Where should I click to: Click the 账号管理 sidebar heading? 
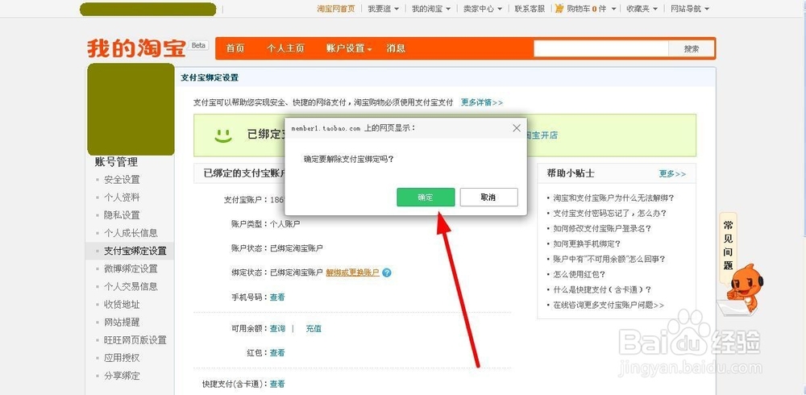click(116, 162)
